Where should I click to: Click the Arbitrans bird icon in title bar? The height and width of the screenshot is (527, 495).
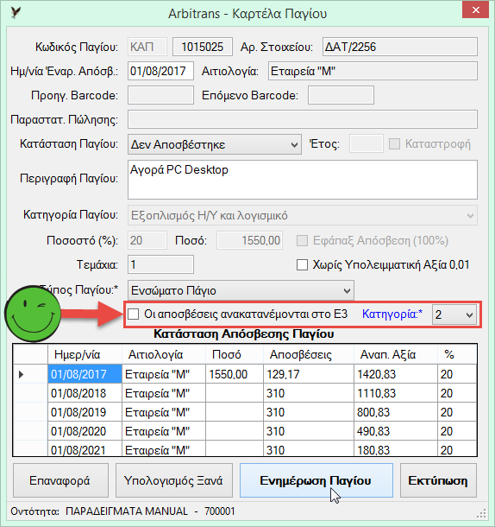(x=16, y=13)
